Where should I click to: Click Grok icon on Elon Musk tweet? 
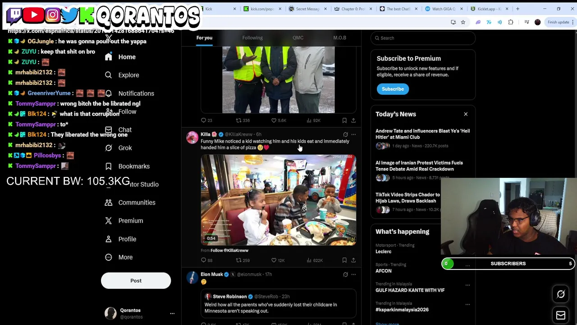[x=345, y=274]
